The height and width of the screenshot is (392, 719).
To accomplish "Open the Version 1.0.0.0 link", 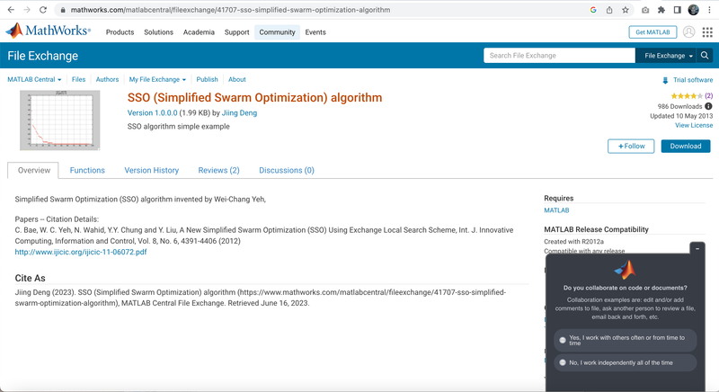I will [152, 112].
